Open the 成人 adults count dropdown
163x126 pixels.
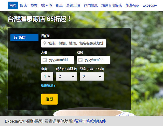click(x=66, y=76)
